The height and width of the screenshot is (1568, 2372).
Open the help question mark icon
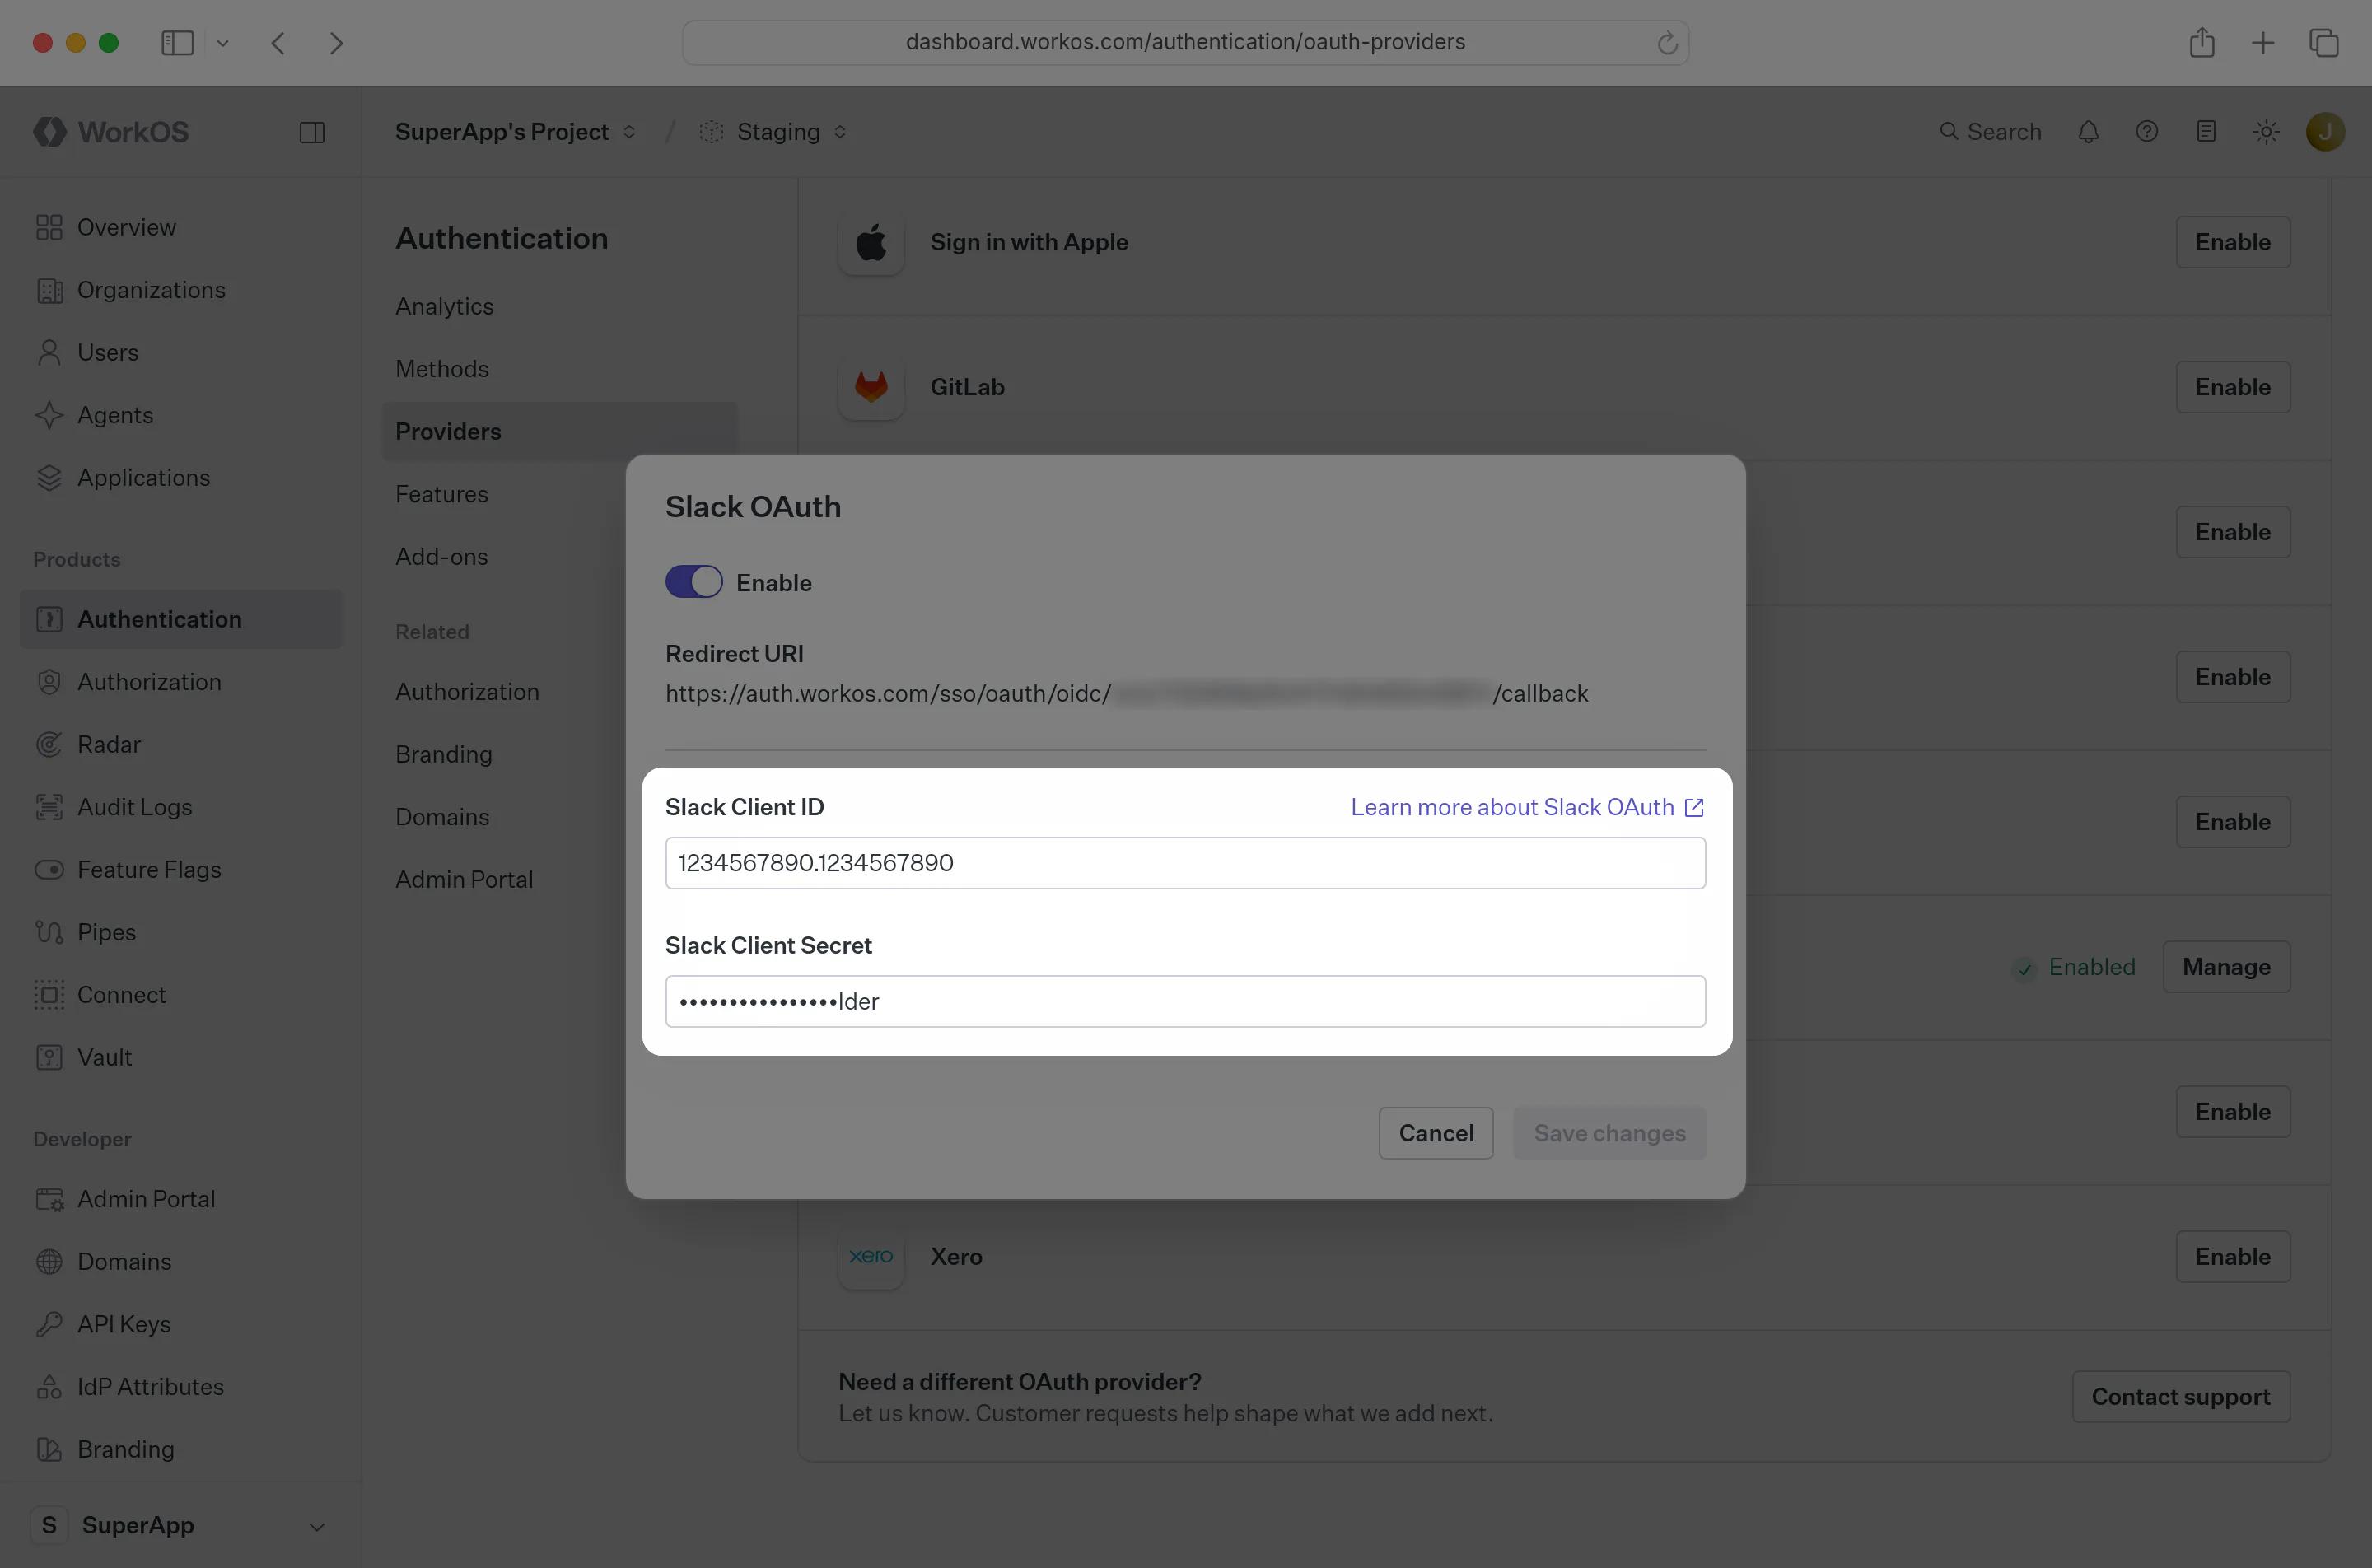tap(2147, 132)
